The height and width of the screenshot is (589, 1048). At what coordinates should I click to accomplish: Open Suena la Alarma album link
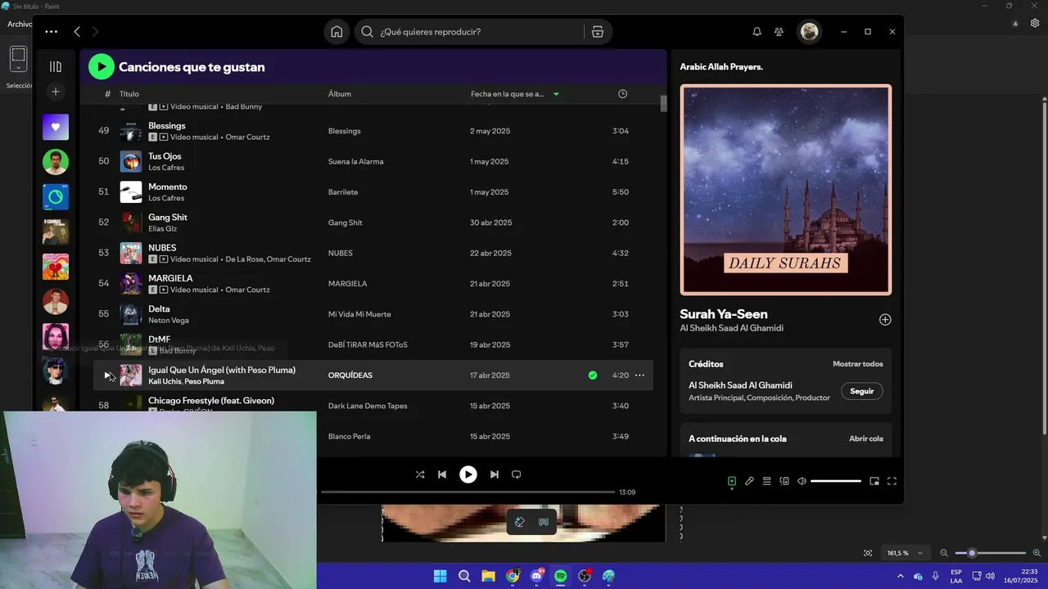[355, 161]
